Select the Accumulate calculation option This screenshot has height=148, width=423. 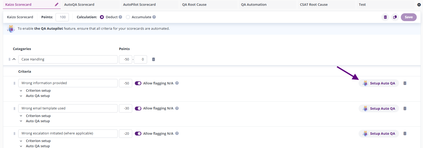tap(128, 17)
